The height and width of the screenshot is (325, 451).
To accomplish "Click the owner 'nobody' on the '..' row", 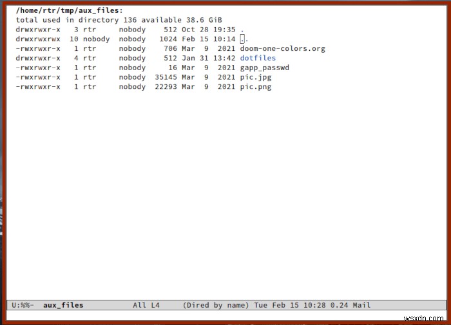I will click(x=97, y=39).
